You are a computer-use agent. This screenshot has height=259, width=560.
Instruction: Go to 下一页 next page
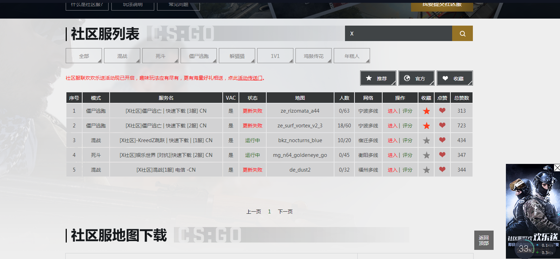point(285,212)
